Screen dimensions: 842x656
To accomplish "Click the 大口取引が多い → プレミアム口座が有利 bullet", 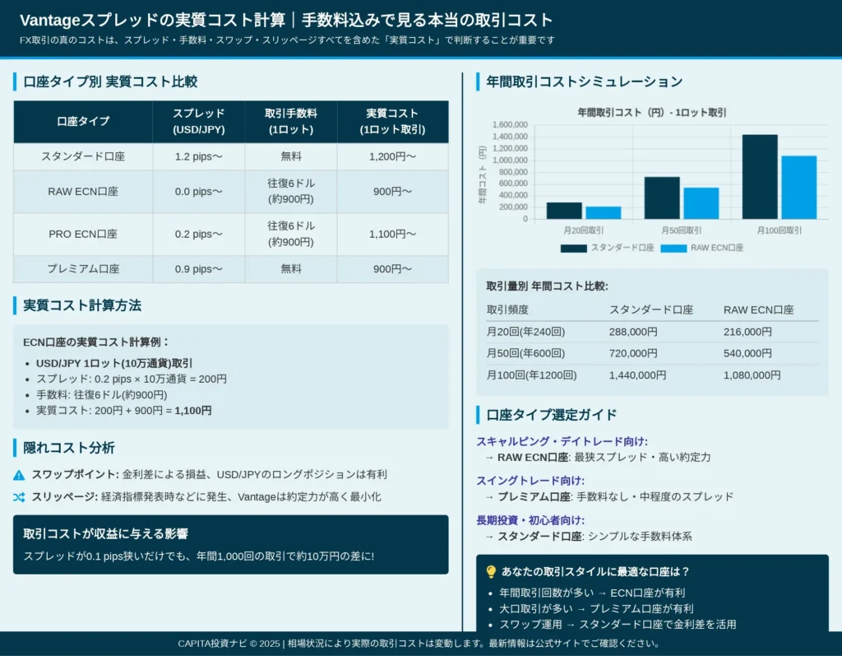I will tap(597, 609).
